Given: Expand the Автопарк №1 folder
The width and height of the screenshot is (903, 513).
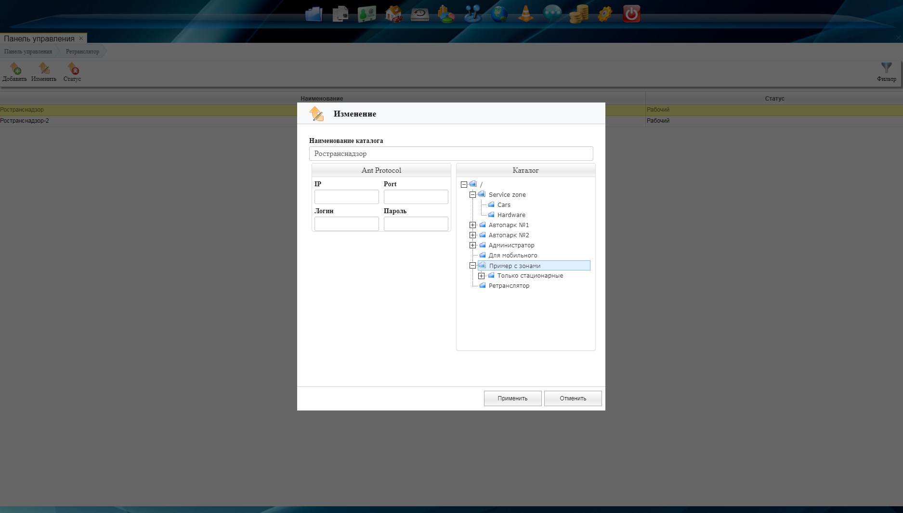Looking at the screenshot, I should (x=472, y=225).
